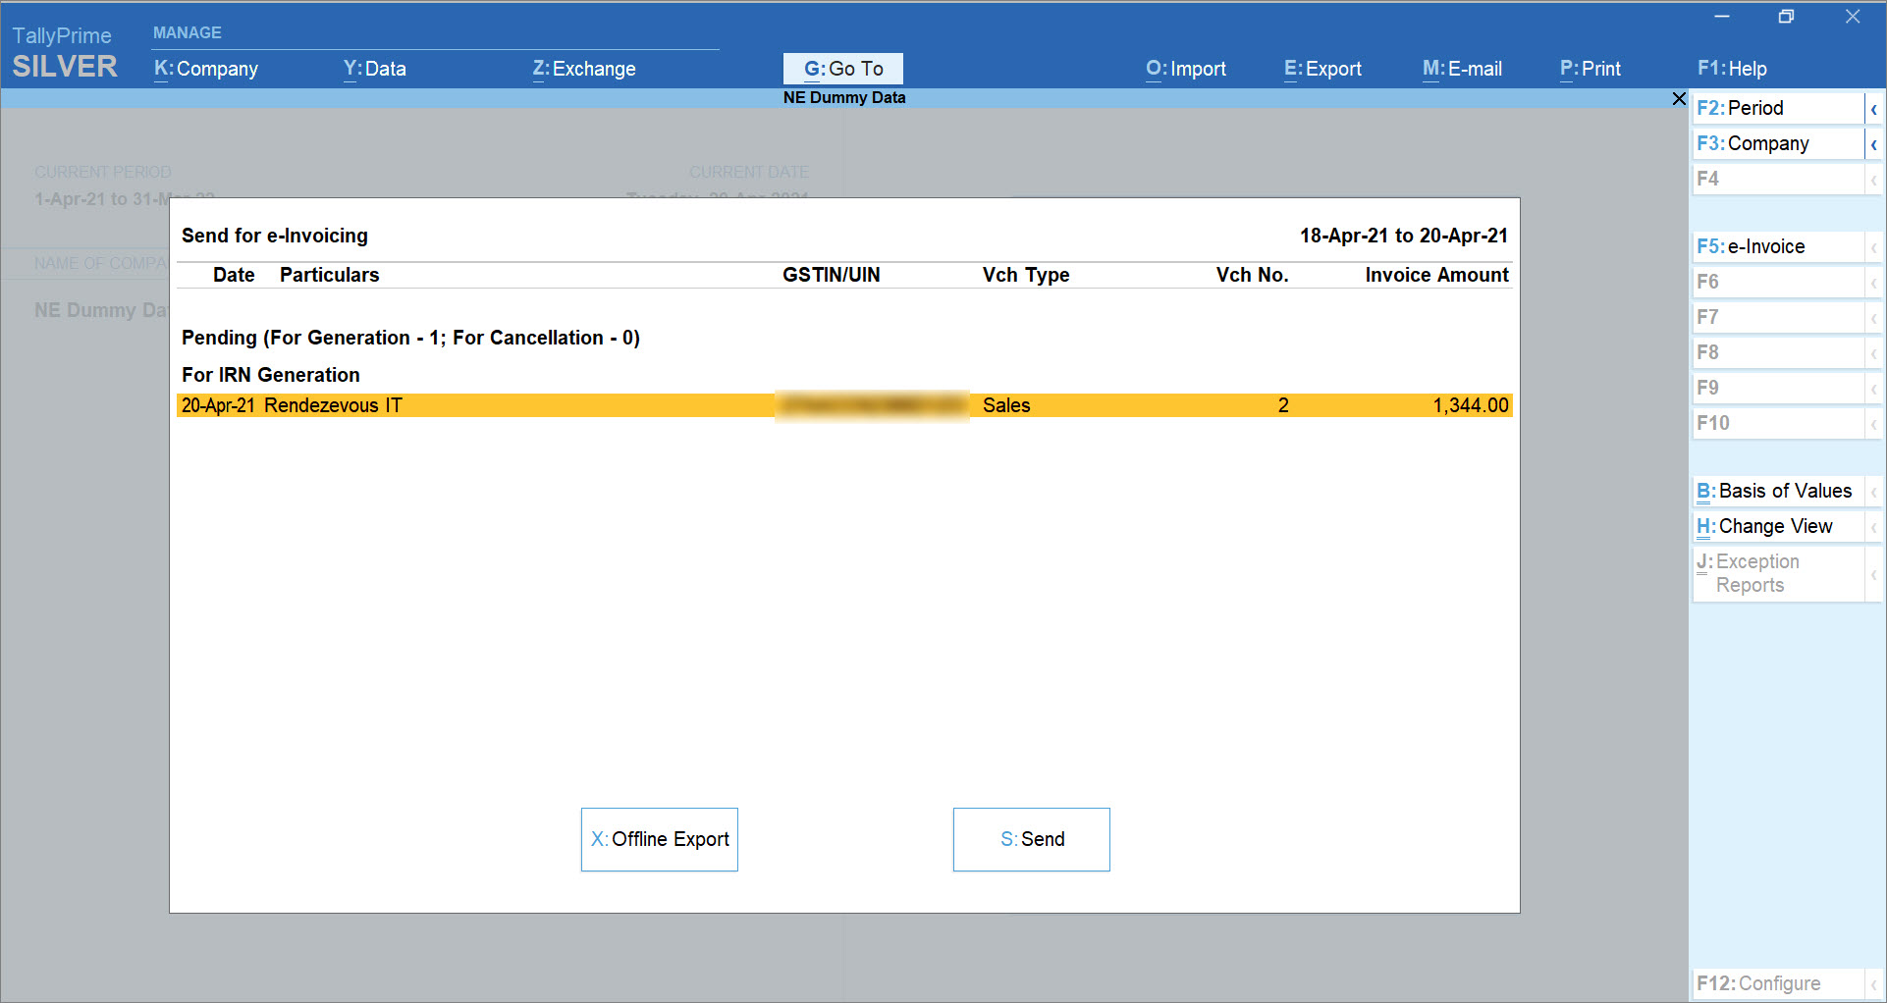The image size is (1887, 1003).
Task: Open the Y: Data menu
Action: 375,69
